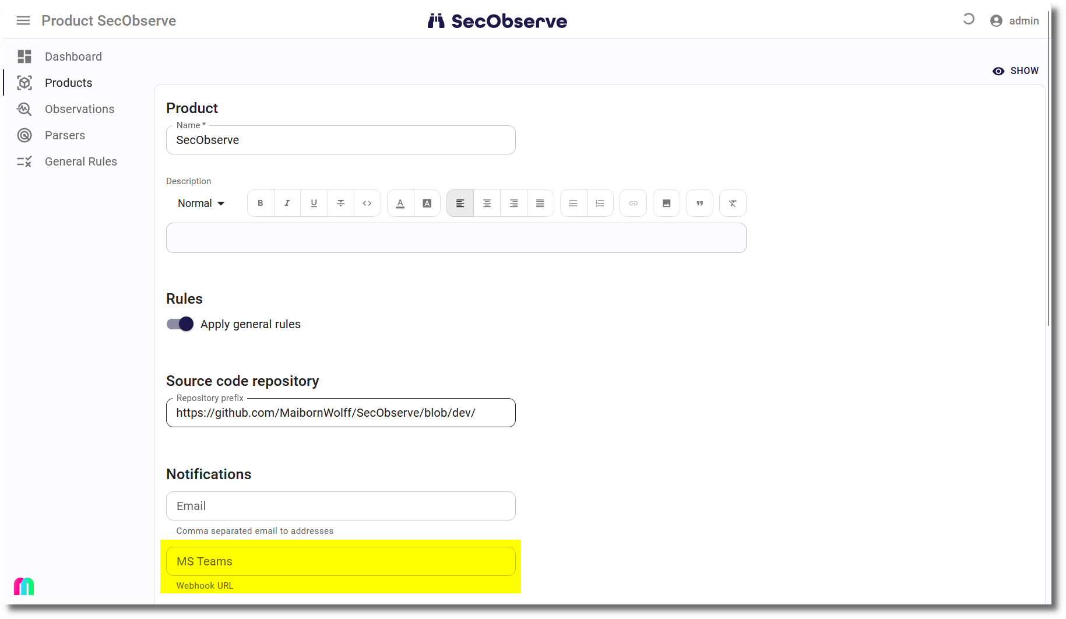Insert an image in the description

(x=666, y=203)
